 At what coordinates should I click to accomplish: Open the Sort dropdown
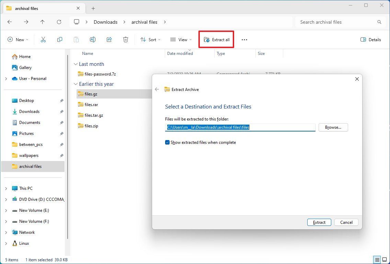tap(150, 39)
